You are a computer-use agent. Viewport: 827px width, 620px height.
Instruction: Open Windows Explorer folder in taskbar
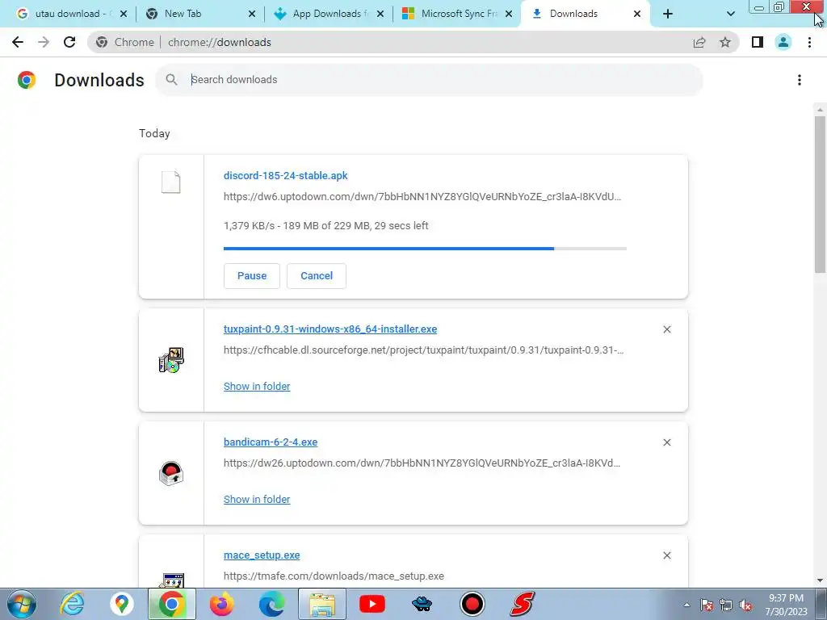point(322,604)
